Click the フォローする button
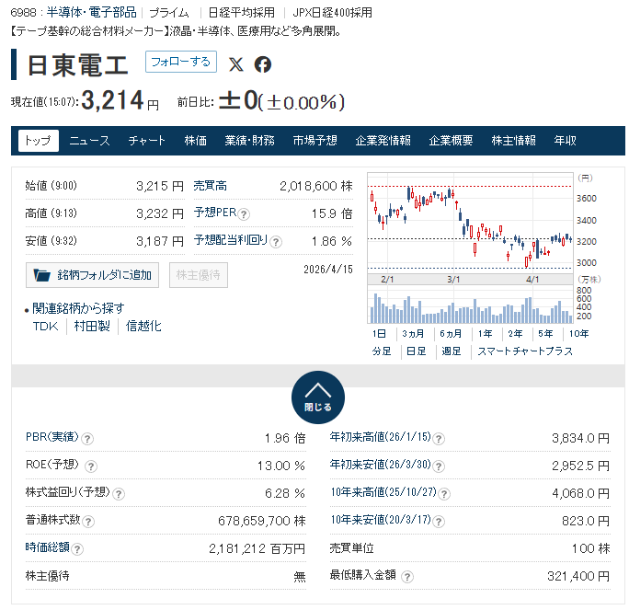 coord(181,62)
